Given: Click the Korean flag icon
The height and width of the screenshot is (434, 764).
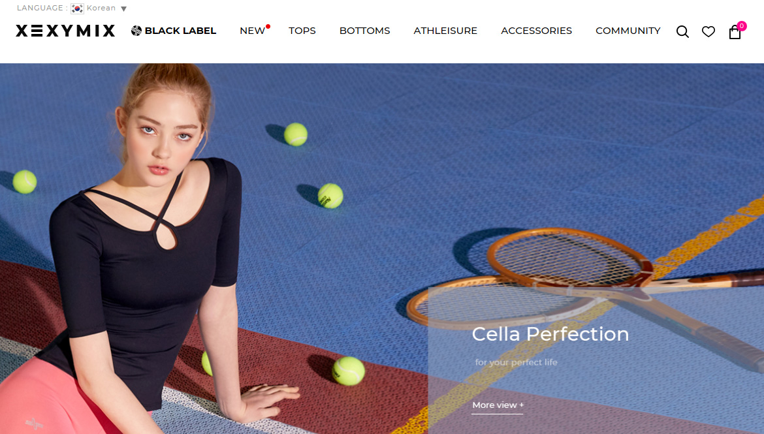Looking at the screenshot, I should pyautogui.click(x=77, y=8).
